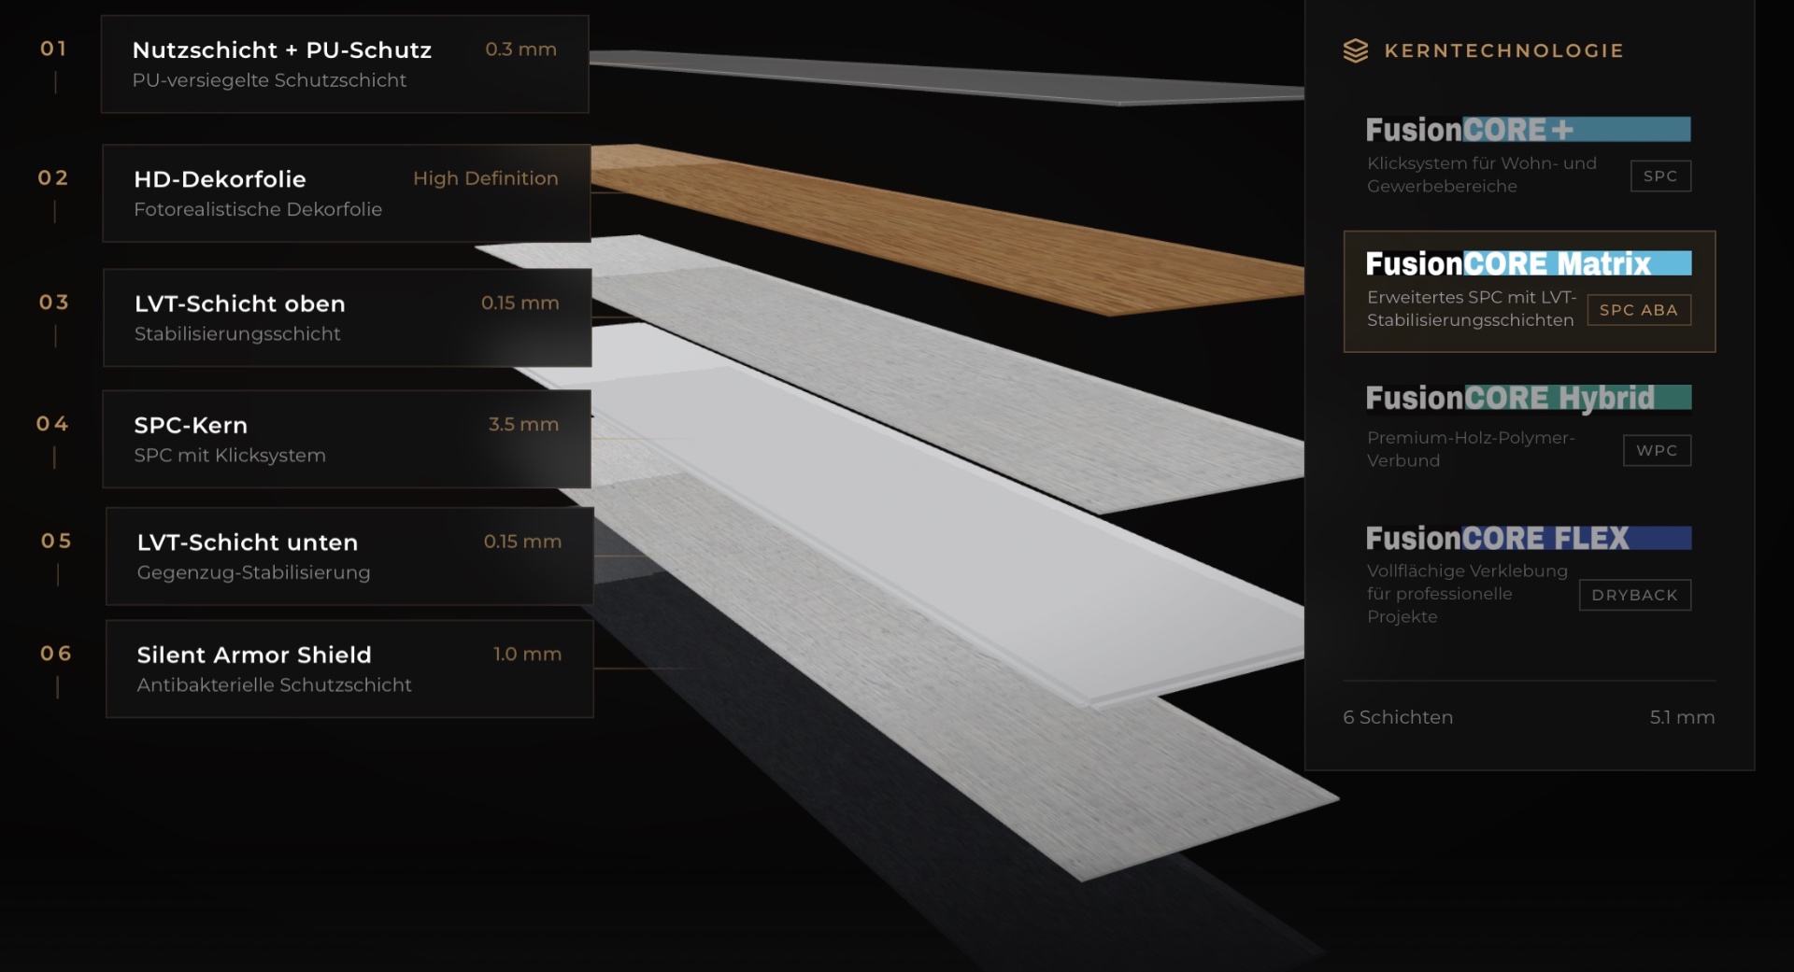The image size is (1794, 972).
Task: Click the 0.3 mm thickness value
Action: [520, 49]
